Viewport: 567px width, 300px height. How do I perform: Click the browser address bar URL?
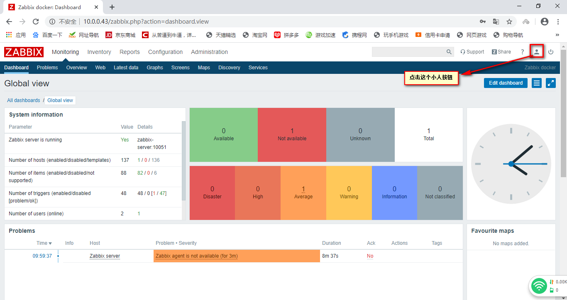pyautogui.click(x=146, y=22)
